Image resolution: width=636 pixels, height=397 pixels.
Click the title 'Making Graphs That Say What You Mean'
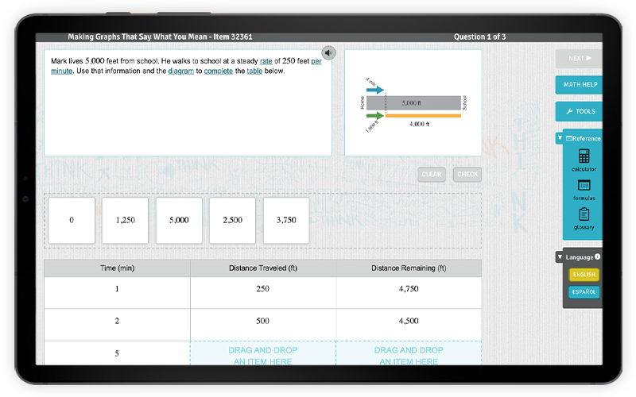[x=138, y=37]
